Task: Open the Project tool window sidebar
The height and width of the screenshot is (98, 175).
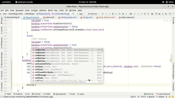Action: [x=2, y=20]
